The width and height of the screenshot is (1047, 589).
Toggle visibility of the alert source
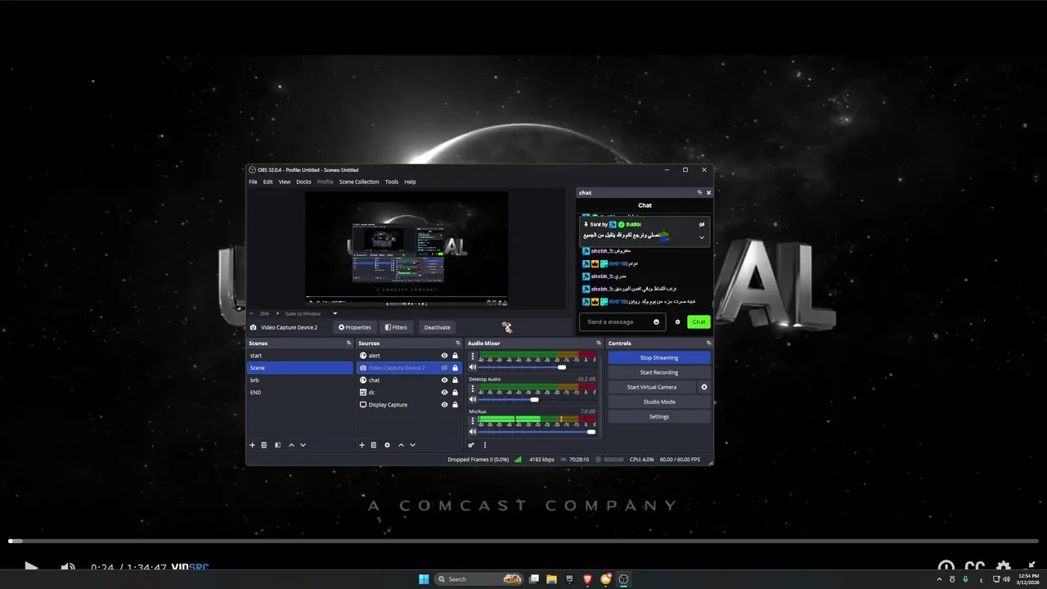coord(444,356)
